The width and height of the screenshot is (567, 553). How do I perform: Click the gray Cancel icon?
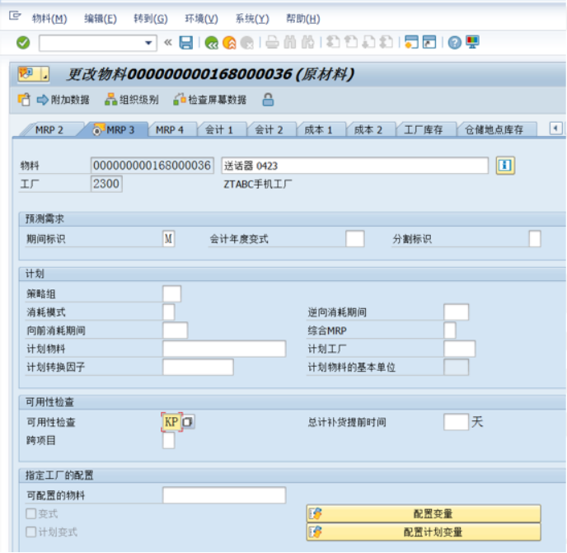click(x=247, y=43)
